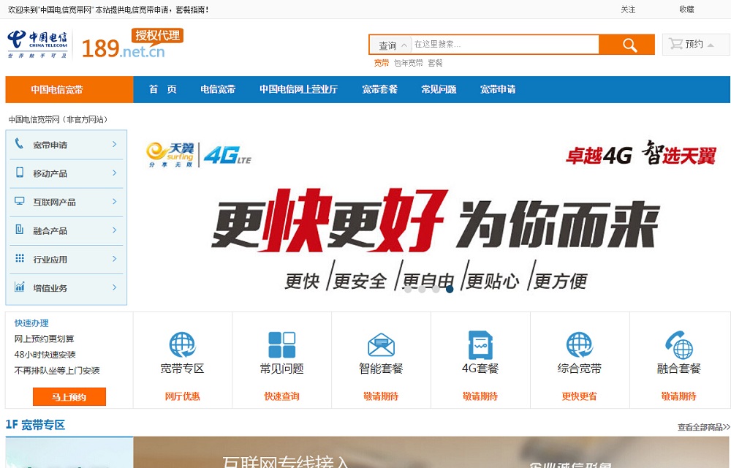Open the 电信宽带 navigation item
Viewport: 731px width, 468px height.
coord(218,89)
